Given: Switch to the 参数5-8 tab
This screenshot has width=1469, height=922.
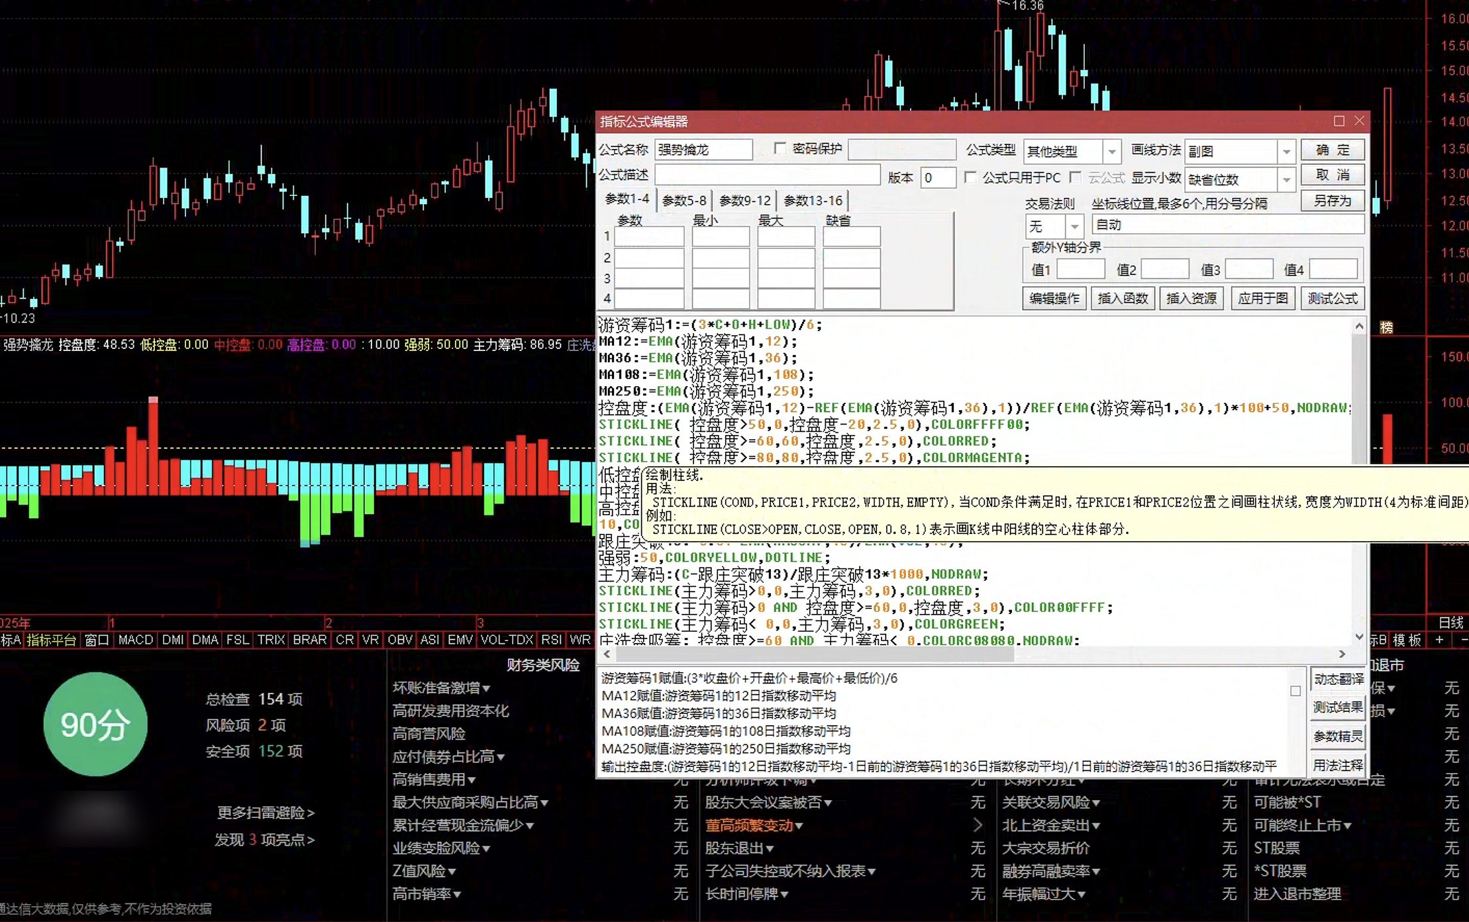Looking at the screenshot, I should tap(684, 200).
